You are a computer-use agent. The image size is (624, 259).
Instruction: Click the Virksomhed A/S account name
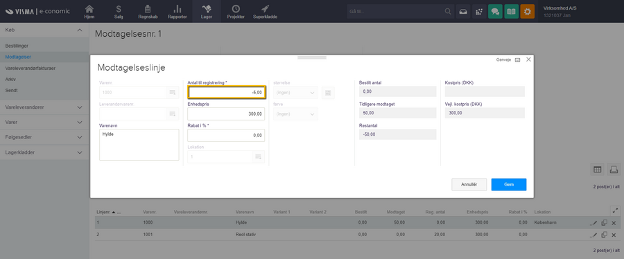(560, 8)
